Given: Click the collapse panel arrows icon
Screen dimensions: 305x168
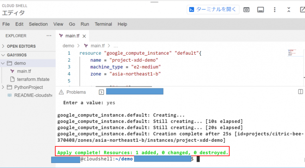Looking at the screenshot, I should [x=289, y=10].
